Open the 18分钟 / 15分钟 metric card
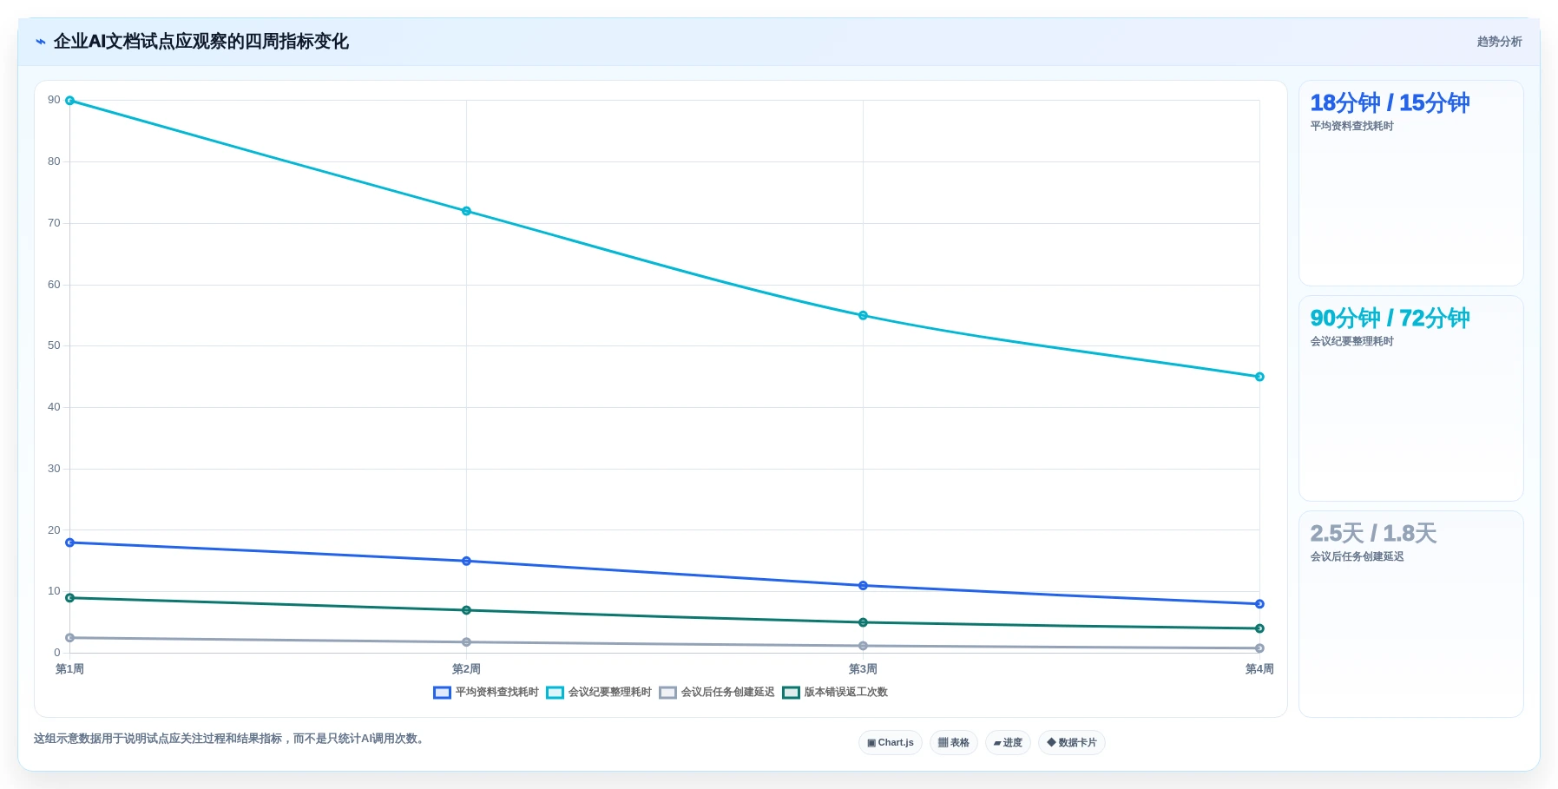Screen dimensions: 1558x789 coord(1411,183)
